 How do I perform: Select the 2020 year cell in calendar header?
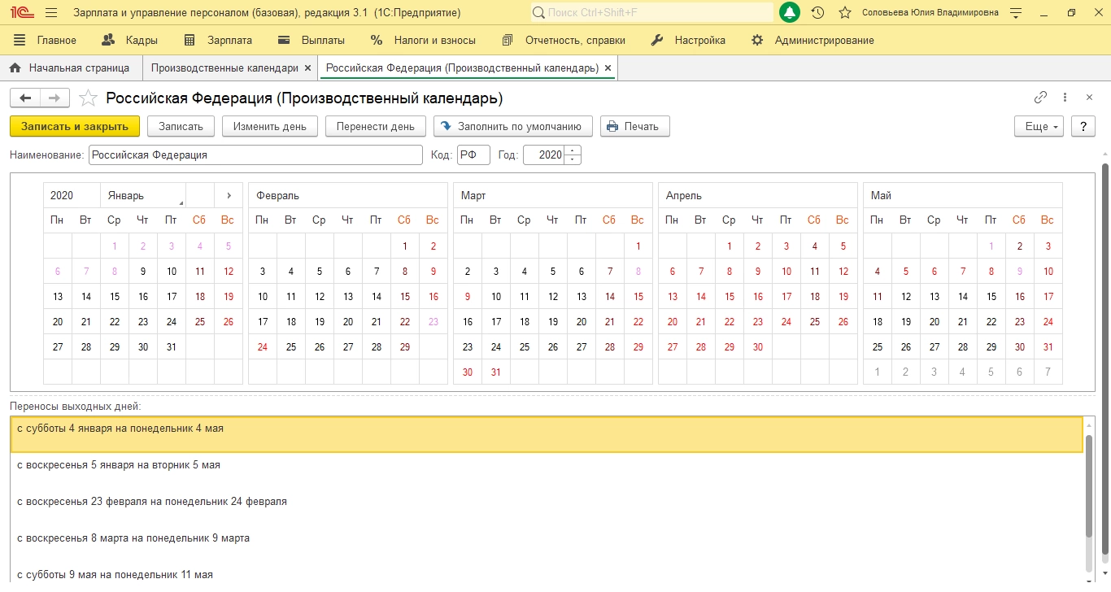pyautogui.click(x=72, y=195)
